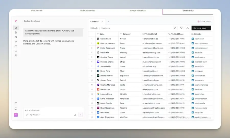Expand the Get more leads dropdown
Screen dimensions: 230x138
coord(201,28)
